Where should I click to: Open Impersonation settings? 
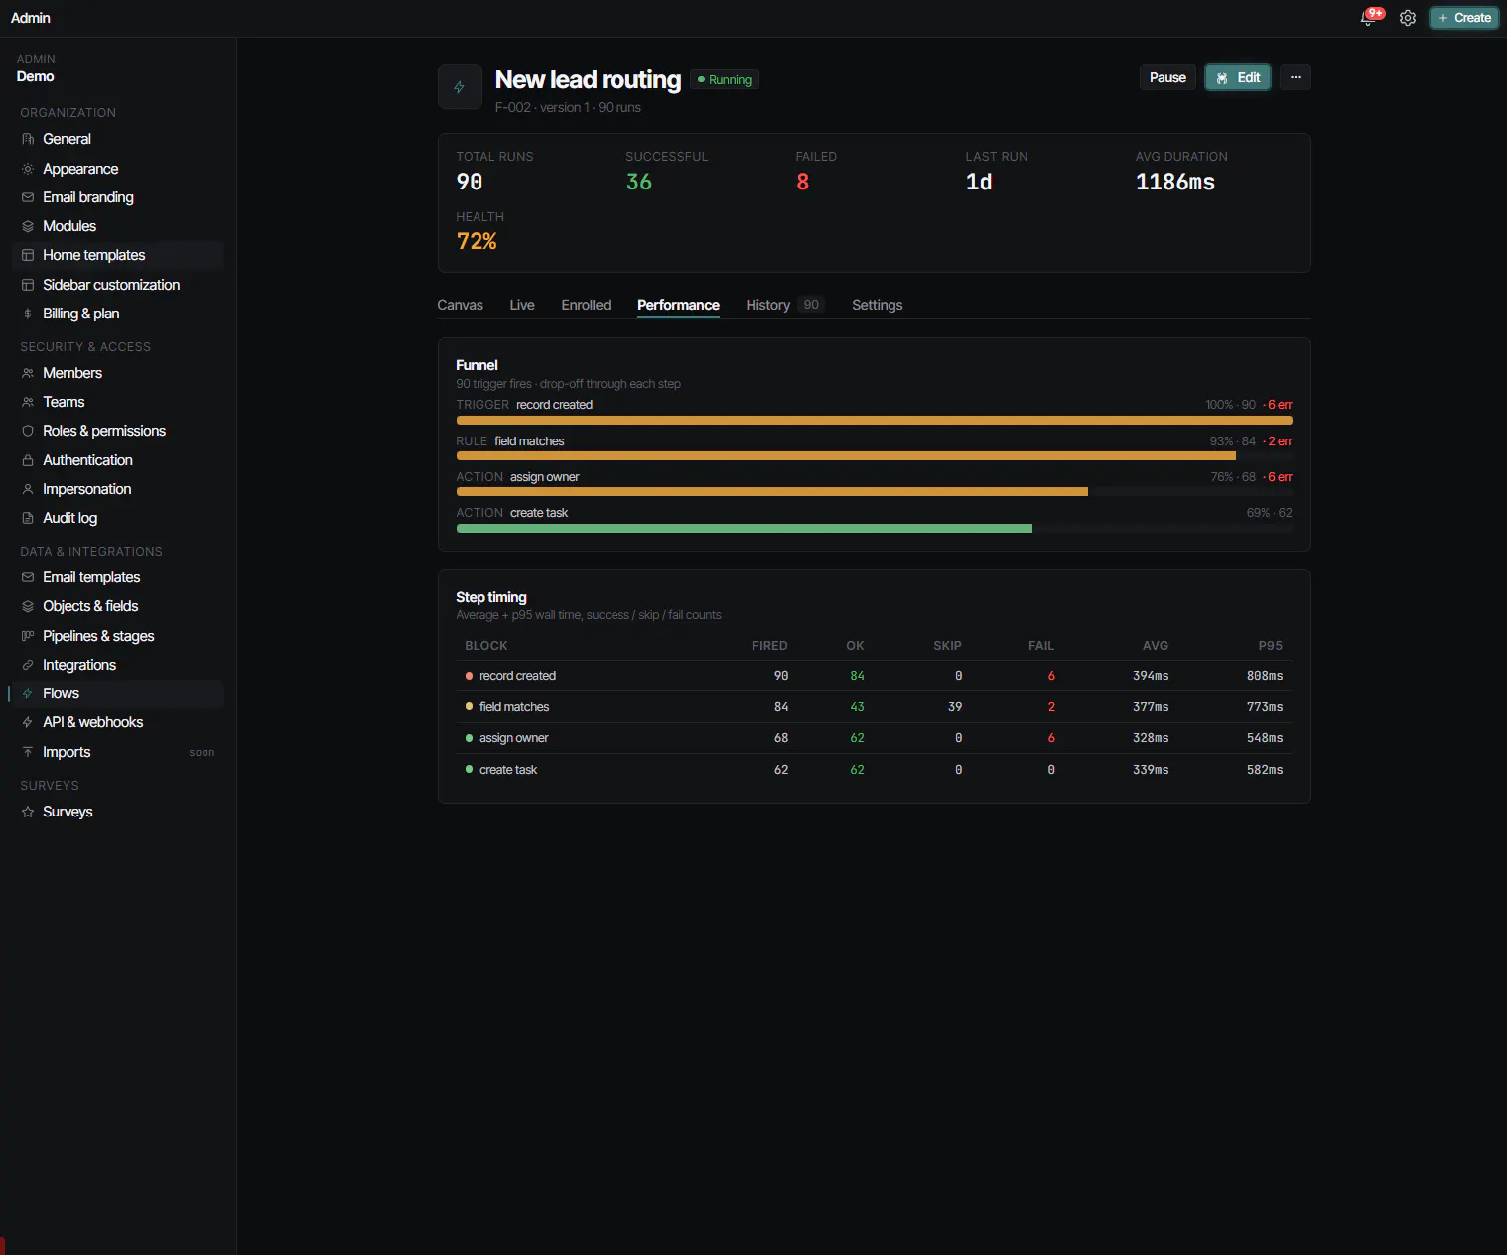pos(118,489)
